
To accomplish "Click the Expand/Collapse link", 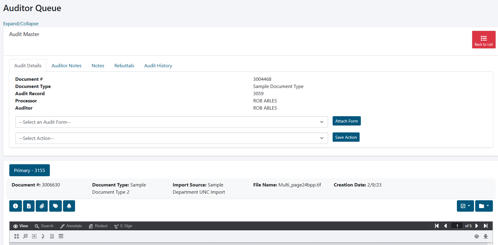I will [21, 23].
